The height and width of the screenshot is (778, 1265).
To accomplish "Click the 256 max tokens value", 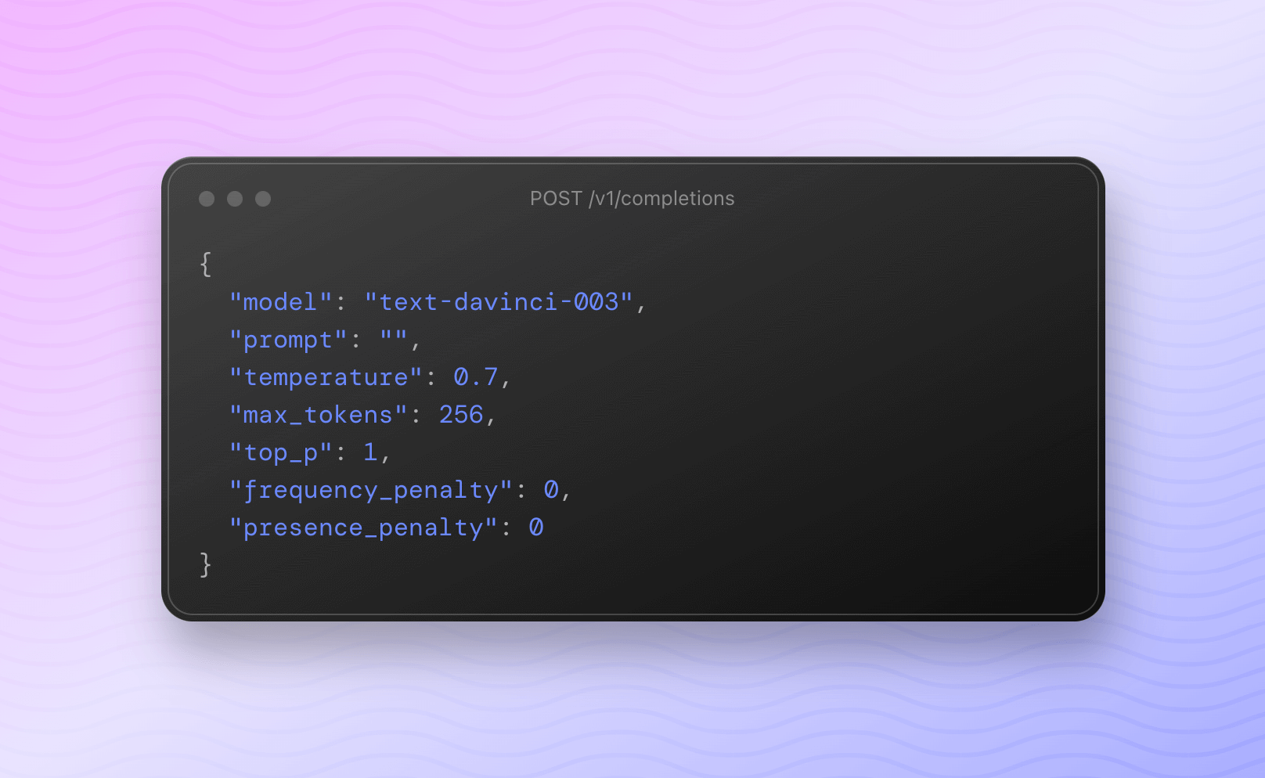I will 461,415.
